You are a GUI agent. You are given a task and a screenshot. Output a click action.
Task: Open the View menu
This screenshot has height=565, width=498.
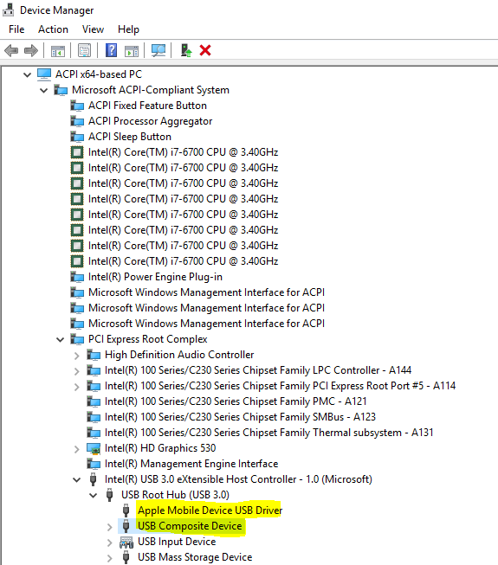93,29
